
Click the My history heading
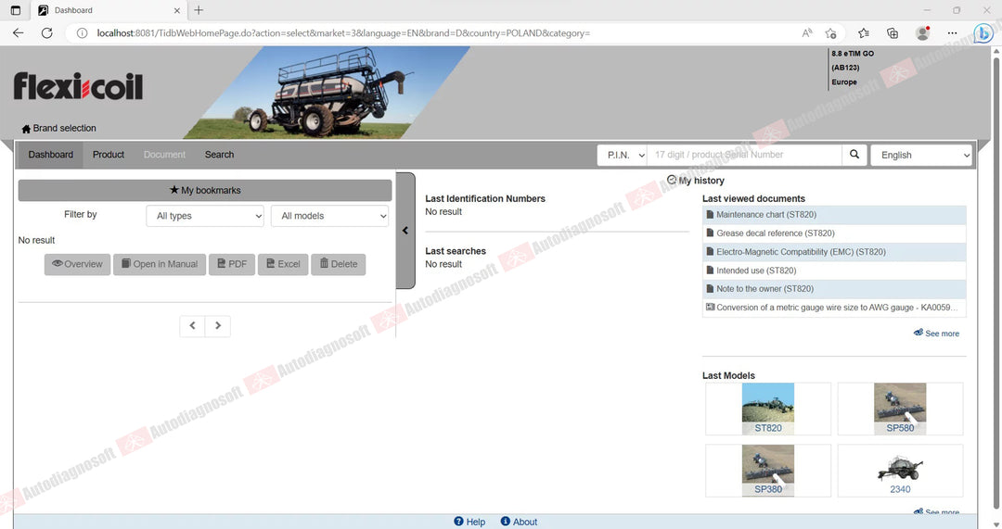pyautogui.click(x=695, y=181)
